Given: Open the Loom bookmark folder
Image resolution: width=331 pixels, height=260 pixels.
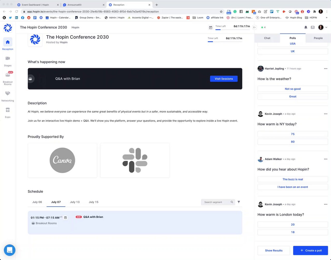Looking at the screenshot, I should pyautogui.click(x=198, y=18).
